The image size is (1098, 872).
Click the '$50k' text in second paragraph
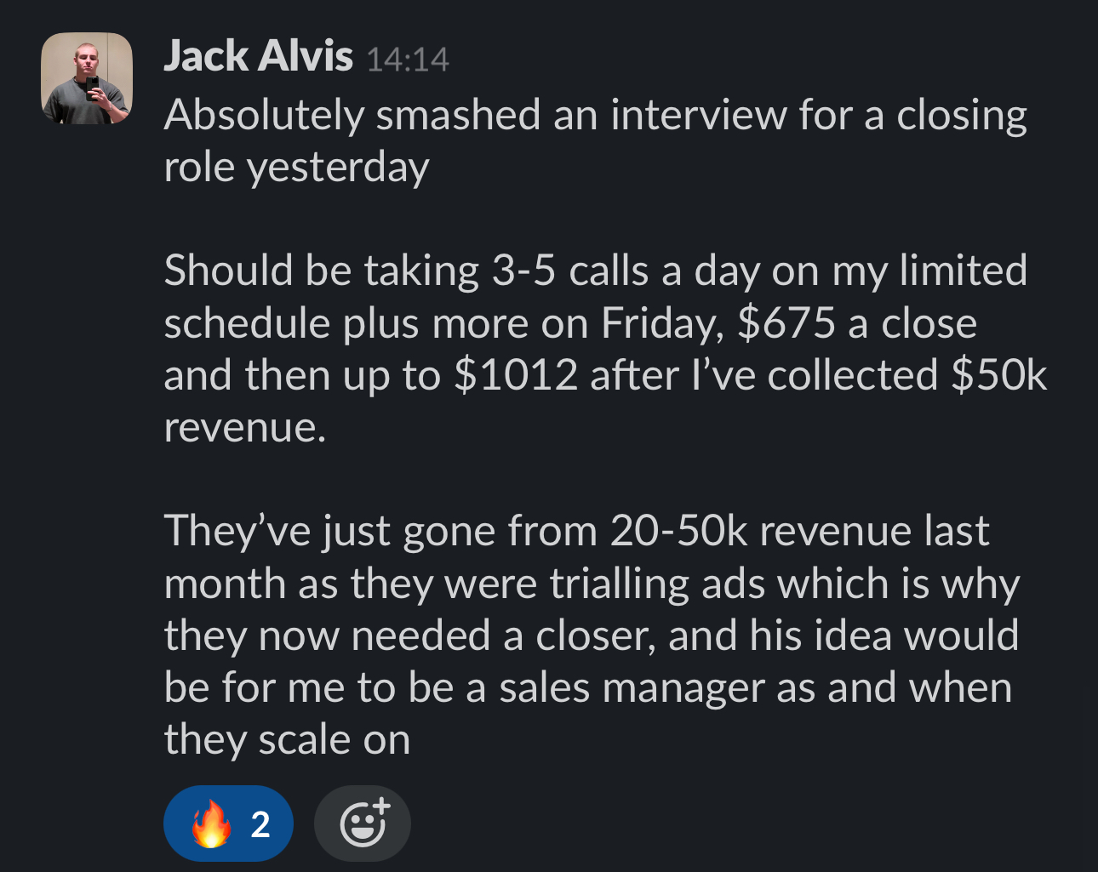click(x=998, y=375)
